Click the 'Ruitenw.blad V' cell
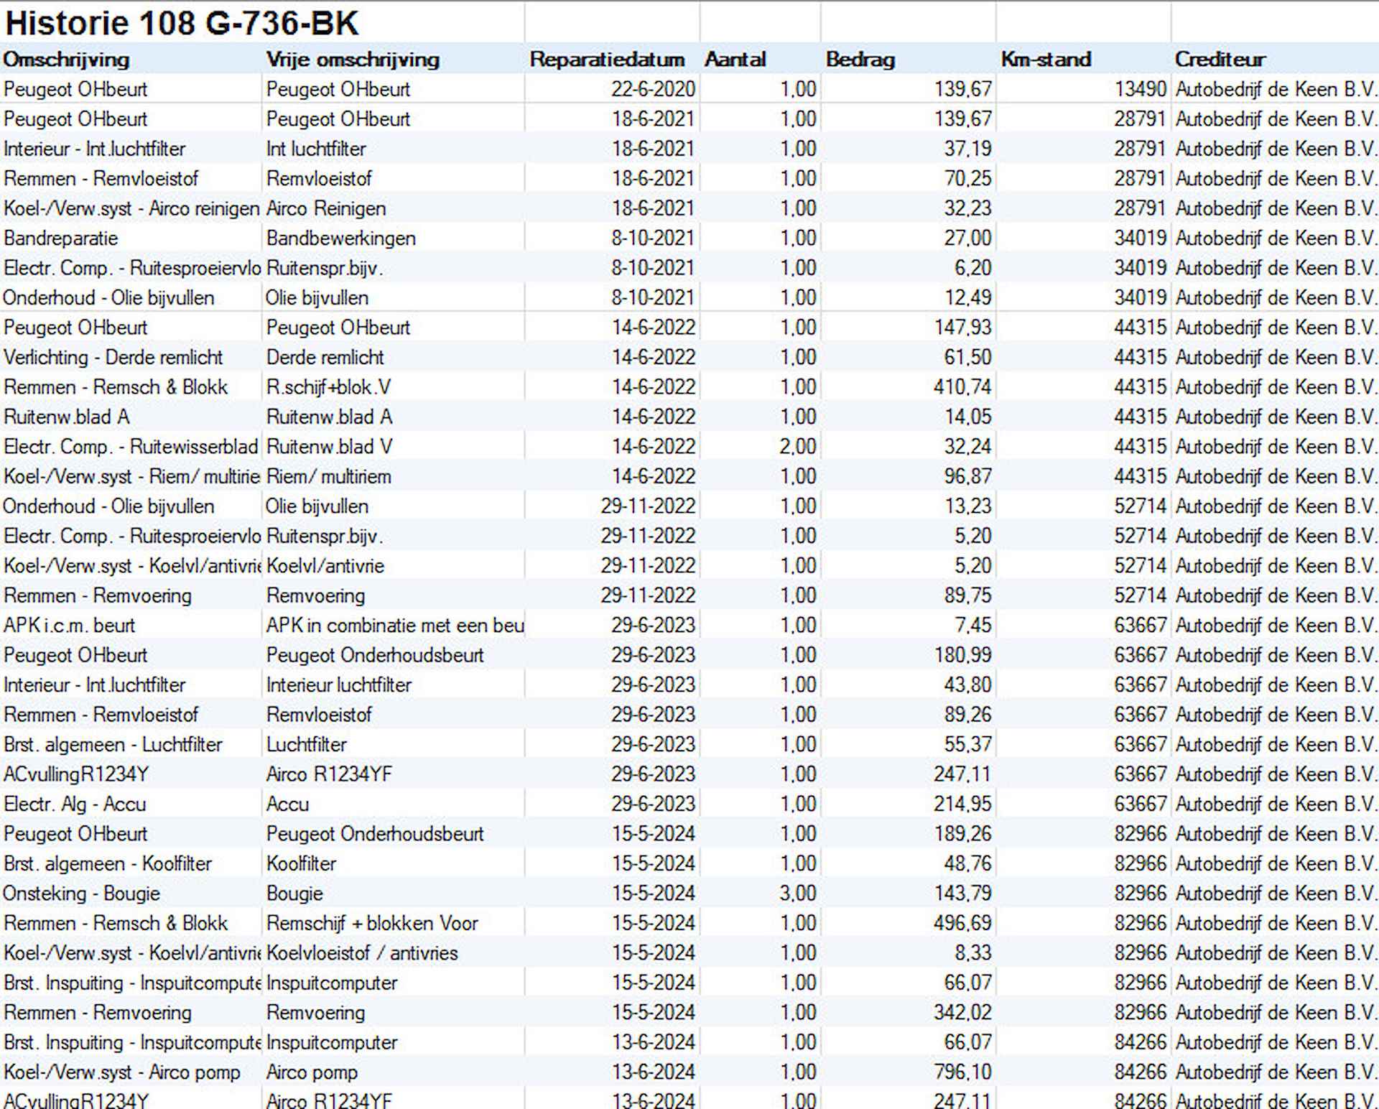The width and height of the screenshot is (1379, 1109). pyautogui.click(x=329, y=447)
